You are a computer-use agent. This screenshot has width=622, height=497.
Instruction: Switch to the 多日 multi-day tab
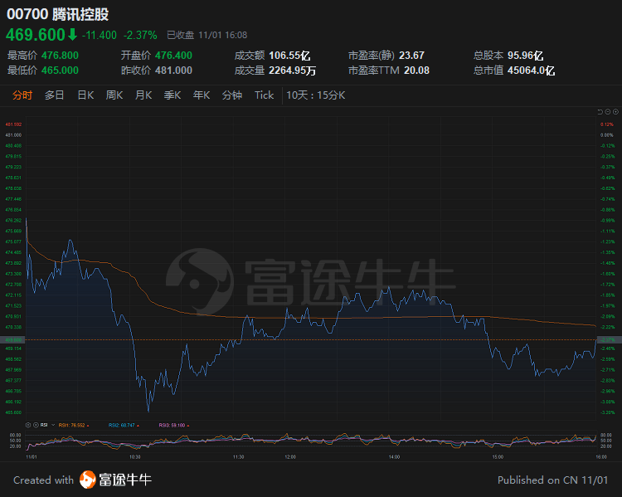click(x=55, y=95)
